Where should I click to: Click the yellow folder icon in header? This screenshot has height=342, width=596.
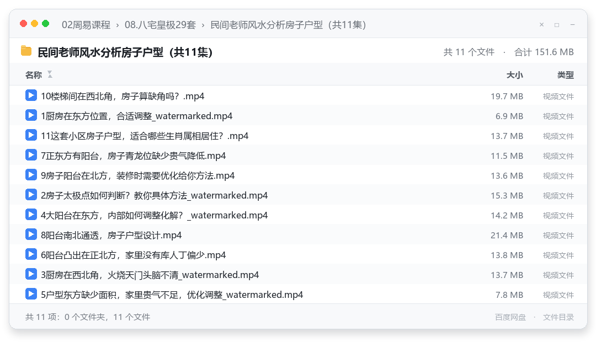(26, 51)
